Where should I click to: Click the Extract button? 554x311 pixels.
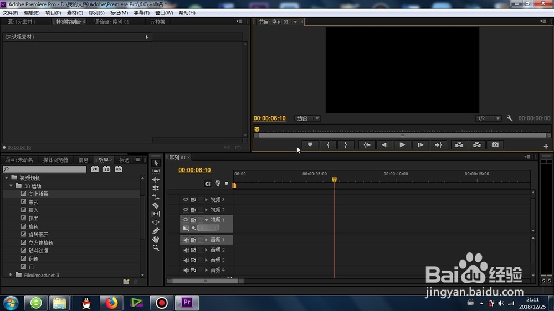(x=477, y=145)
